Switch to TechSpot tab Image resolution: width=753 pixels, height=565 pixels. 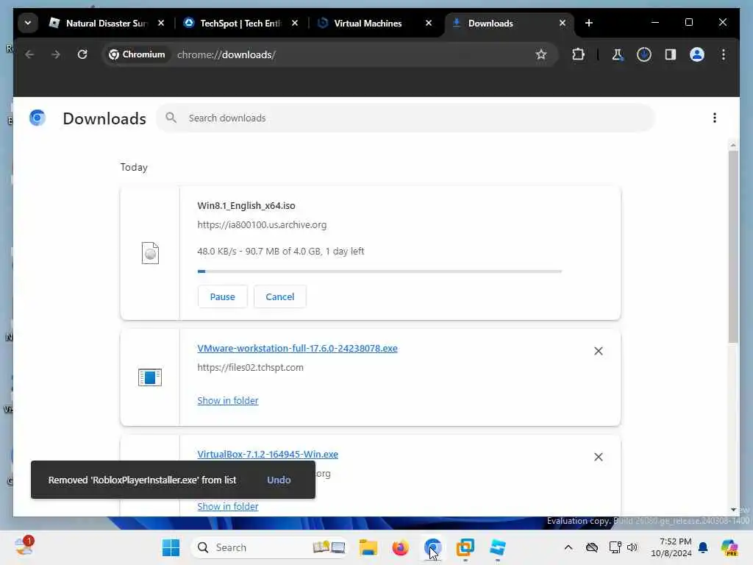pos(240,23)
